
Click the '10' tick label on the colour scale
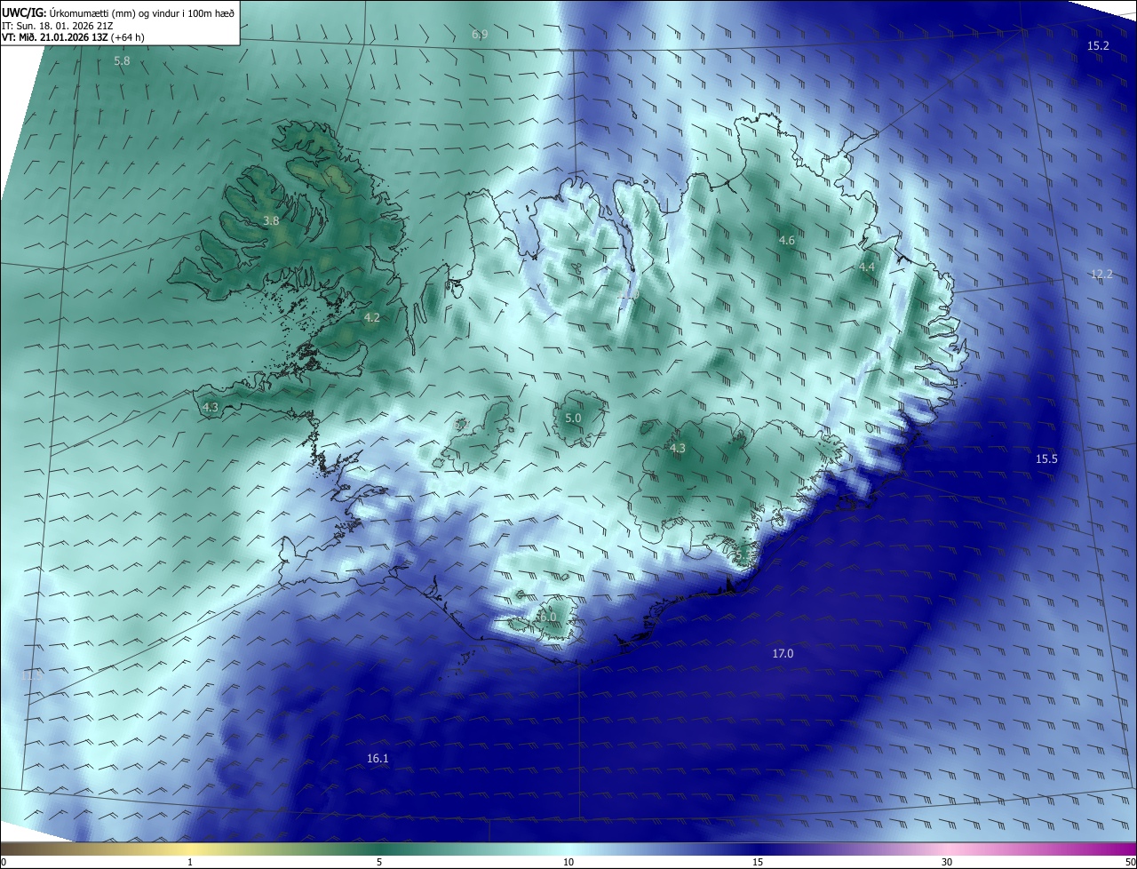pos(568,862)
